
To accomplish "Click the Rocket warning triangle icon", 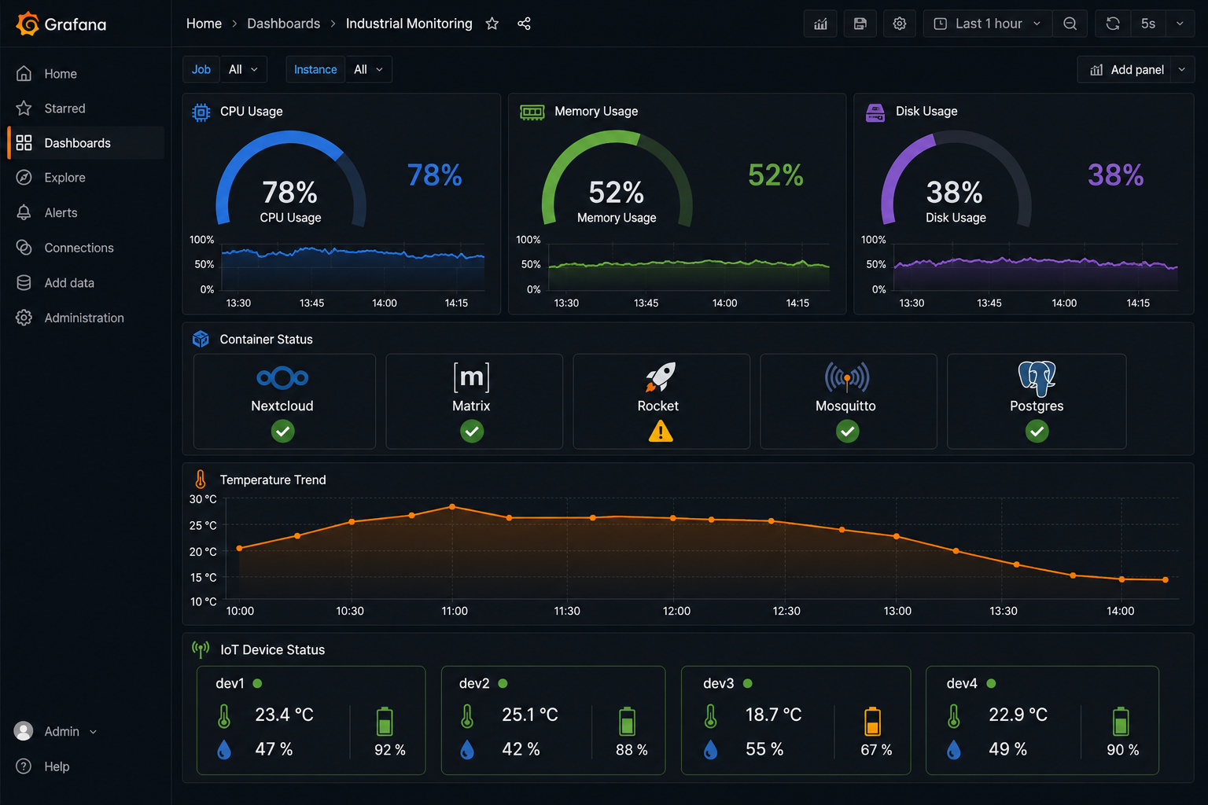I will coord(661,431).
